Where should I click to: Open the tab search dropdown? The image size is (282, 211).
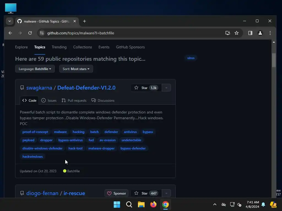tap(10, 21)
